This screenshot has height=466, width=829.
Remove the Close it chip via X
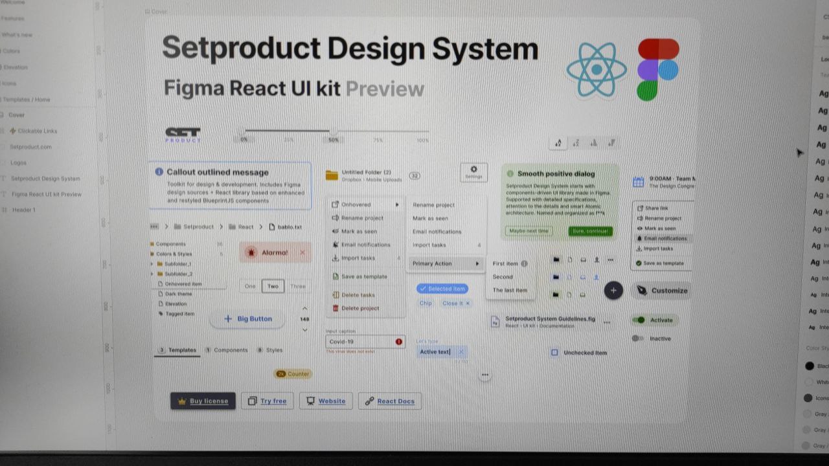pos(468,303)
